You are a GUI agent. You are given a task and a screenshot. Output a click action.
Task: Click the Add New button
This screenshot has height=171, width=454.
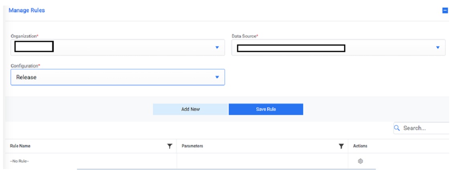tap(191, 109)
